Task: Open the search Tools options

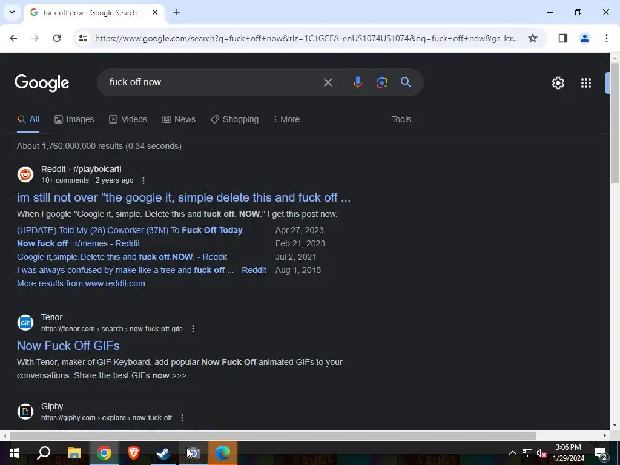Action: 401,119
